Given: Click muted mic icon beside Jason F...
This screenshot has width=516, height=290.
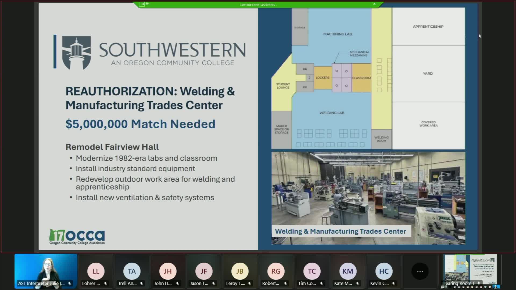Looking at the screenshot, I should pos(213,283).
